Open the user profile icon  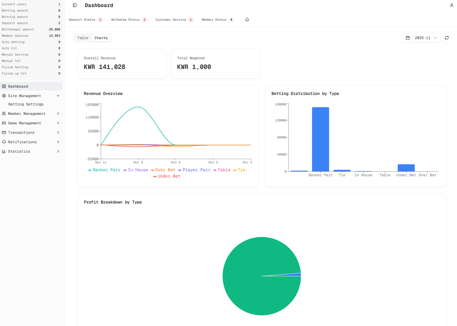451,6
